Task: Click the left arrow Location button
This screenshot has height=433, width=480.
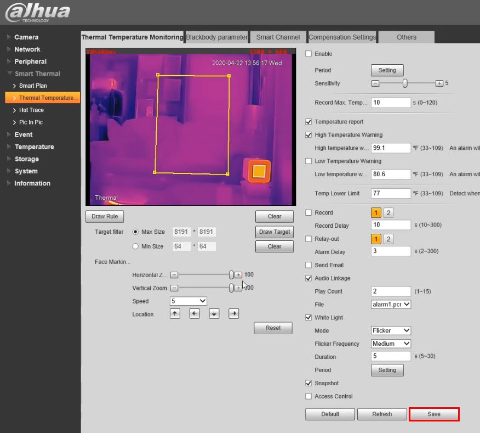Action: pos(195,314)
